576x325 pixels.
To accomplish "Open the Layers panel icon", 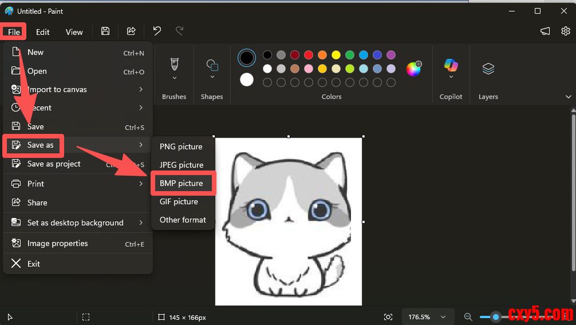I will [488, 69].
